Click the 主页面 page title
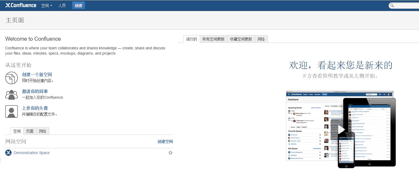419x175 pixels. pyautogui.click(x=15, y=20)
